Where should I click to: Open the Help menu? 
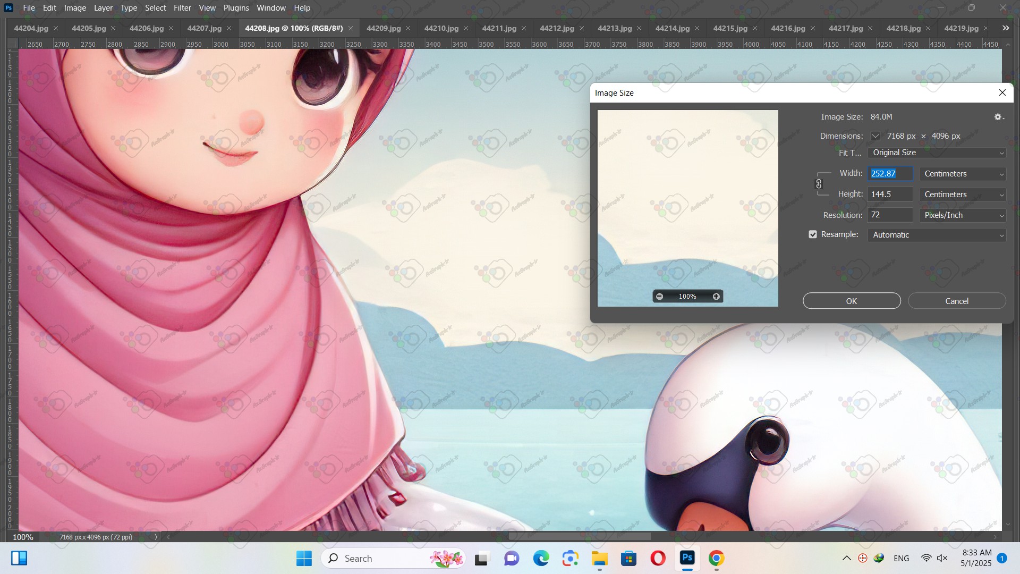(302, 8)
